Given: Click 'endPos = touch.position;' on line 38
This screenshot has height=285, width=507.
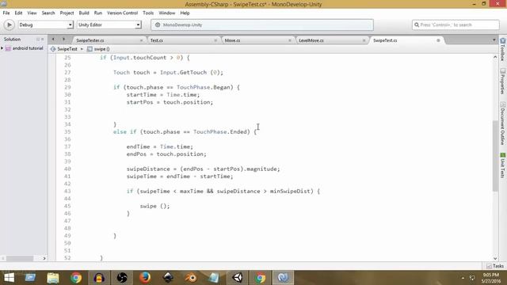Looking at the screenshot, I should [166, 154].
